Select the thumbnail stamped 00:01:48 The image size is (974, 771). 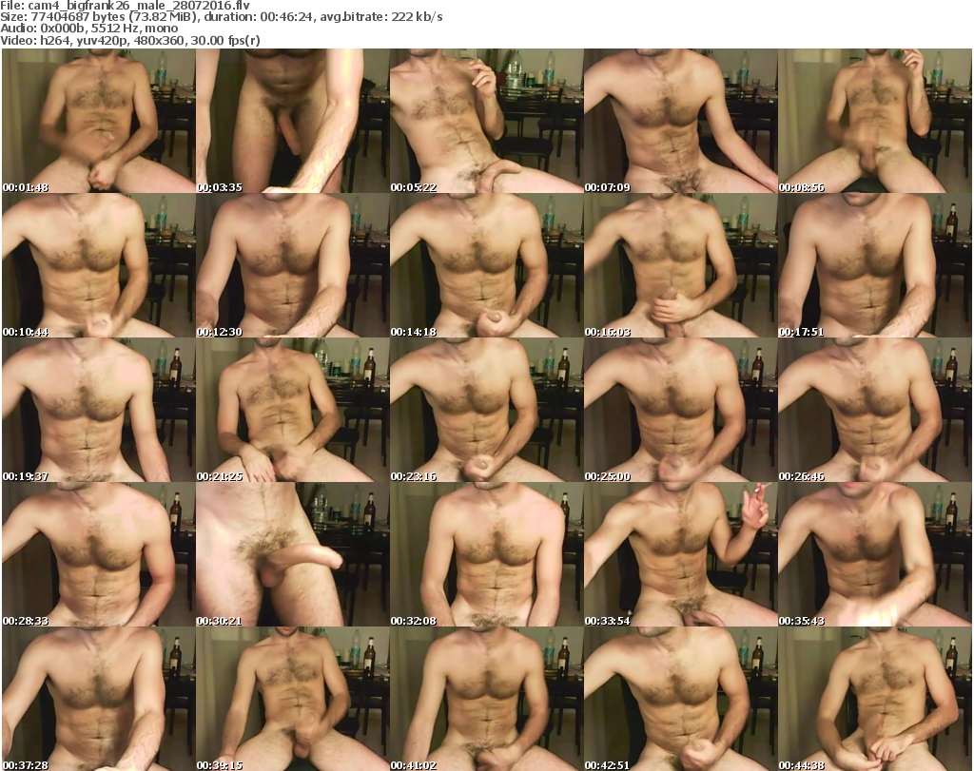point(98,121)
